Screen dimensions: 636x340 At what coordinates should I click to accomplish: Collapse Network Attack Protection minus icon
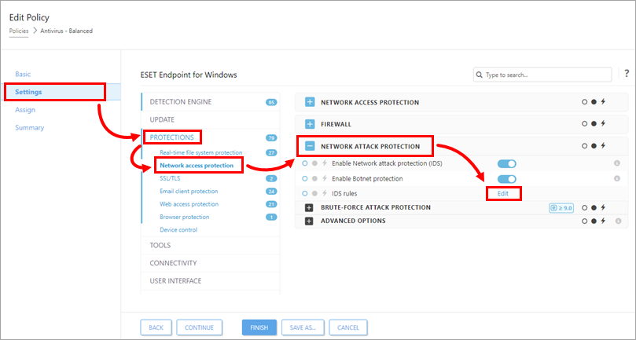click(310, 146)
